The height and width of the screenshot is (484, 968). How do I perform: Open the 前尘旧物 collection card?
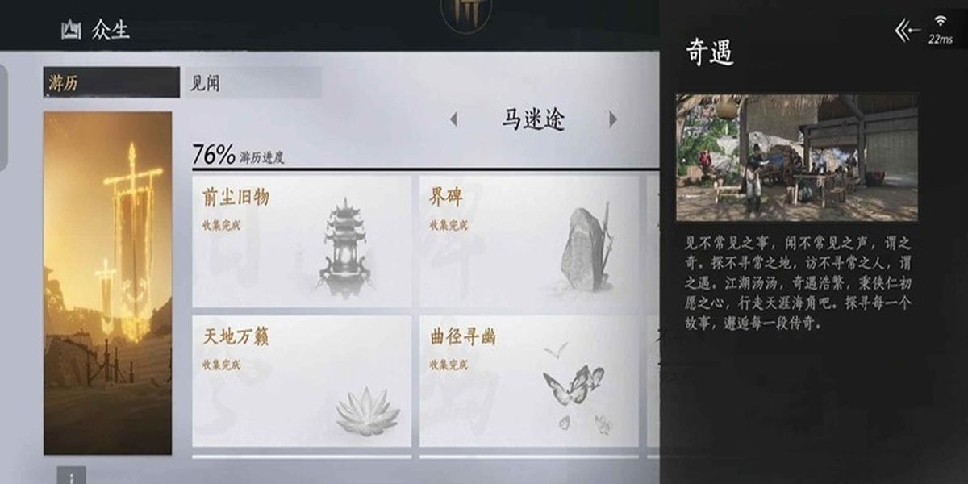pyautogui.click(x=302, y=241)
